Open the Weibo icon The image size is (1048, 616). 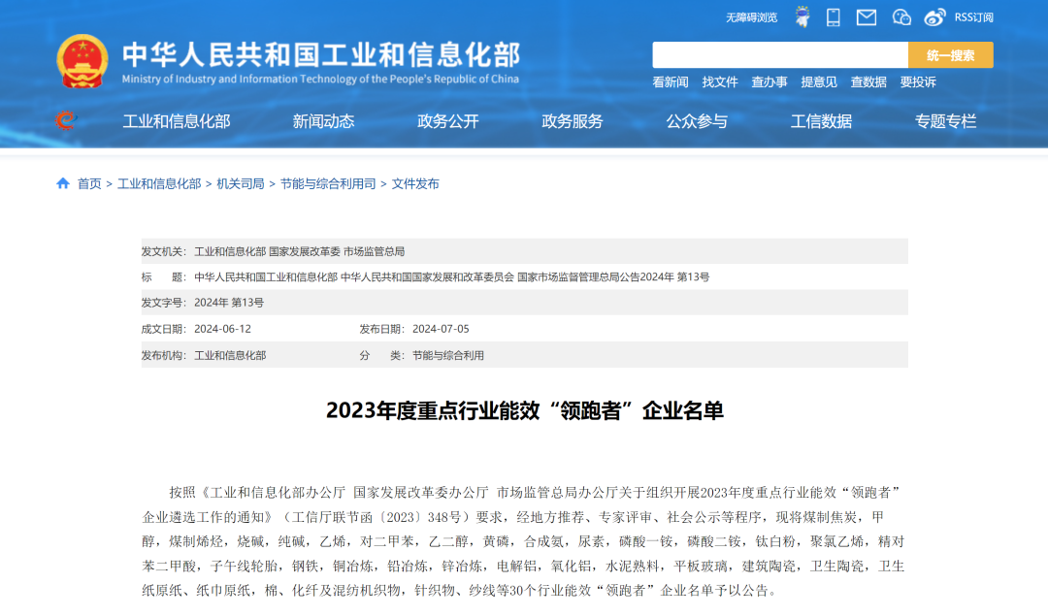[x=934, y=16]
